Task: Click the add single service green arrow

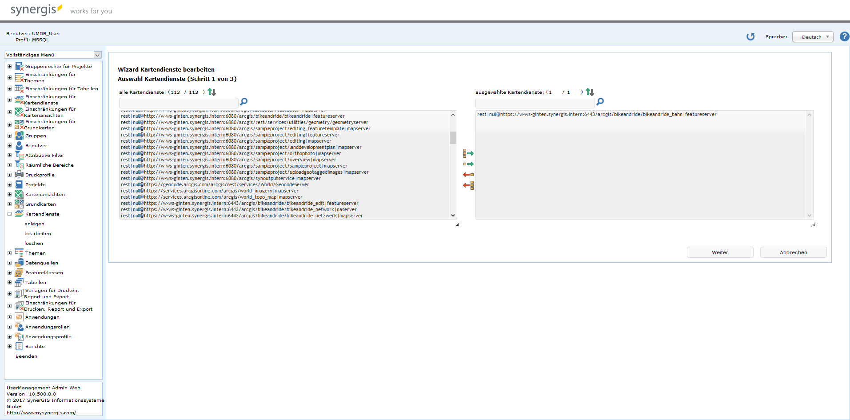Action: tap(468, 164)
